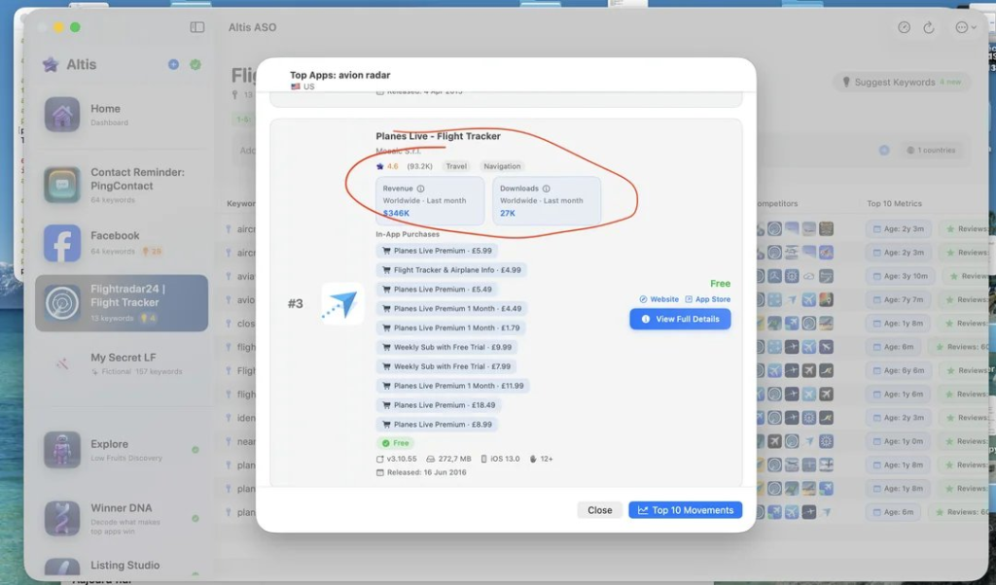Open the App Store link for Planes Live
Viewport: 996px width, 585px height.
[708, 299]
